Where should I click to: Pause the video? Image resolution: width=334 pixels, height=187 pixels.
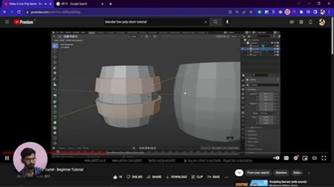[7, 158]
